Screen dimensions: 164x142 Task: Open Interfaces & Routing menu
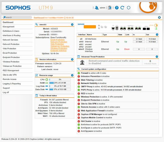(17, 36)
